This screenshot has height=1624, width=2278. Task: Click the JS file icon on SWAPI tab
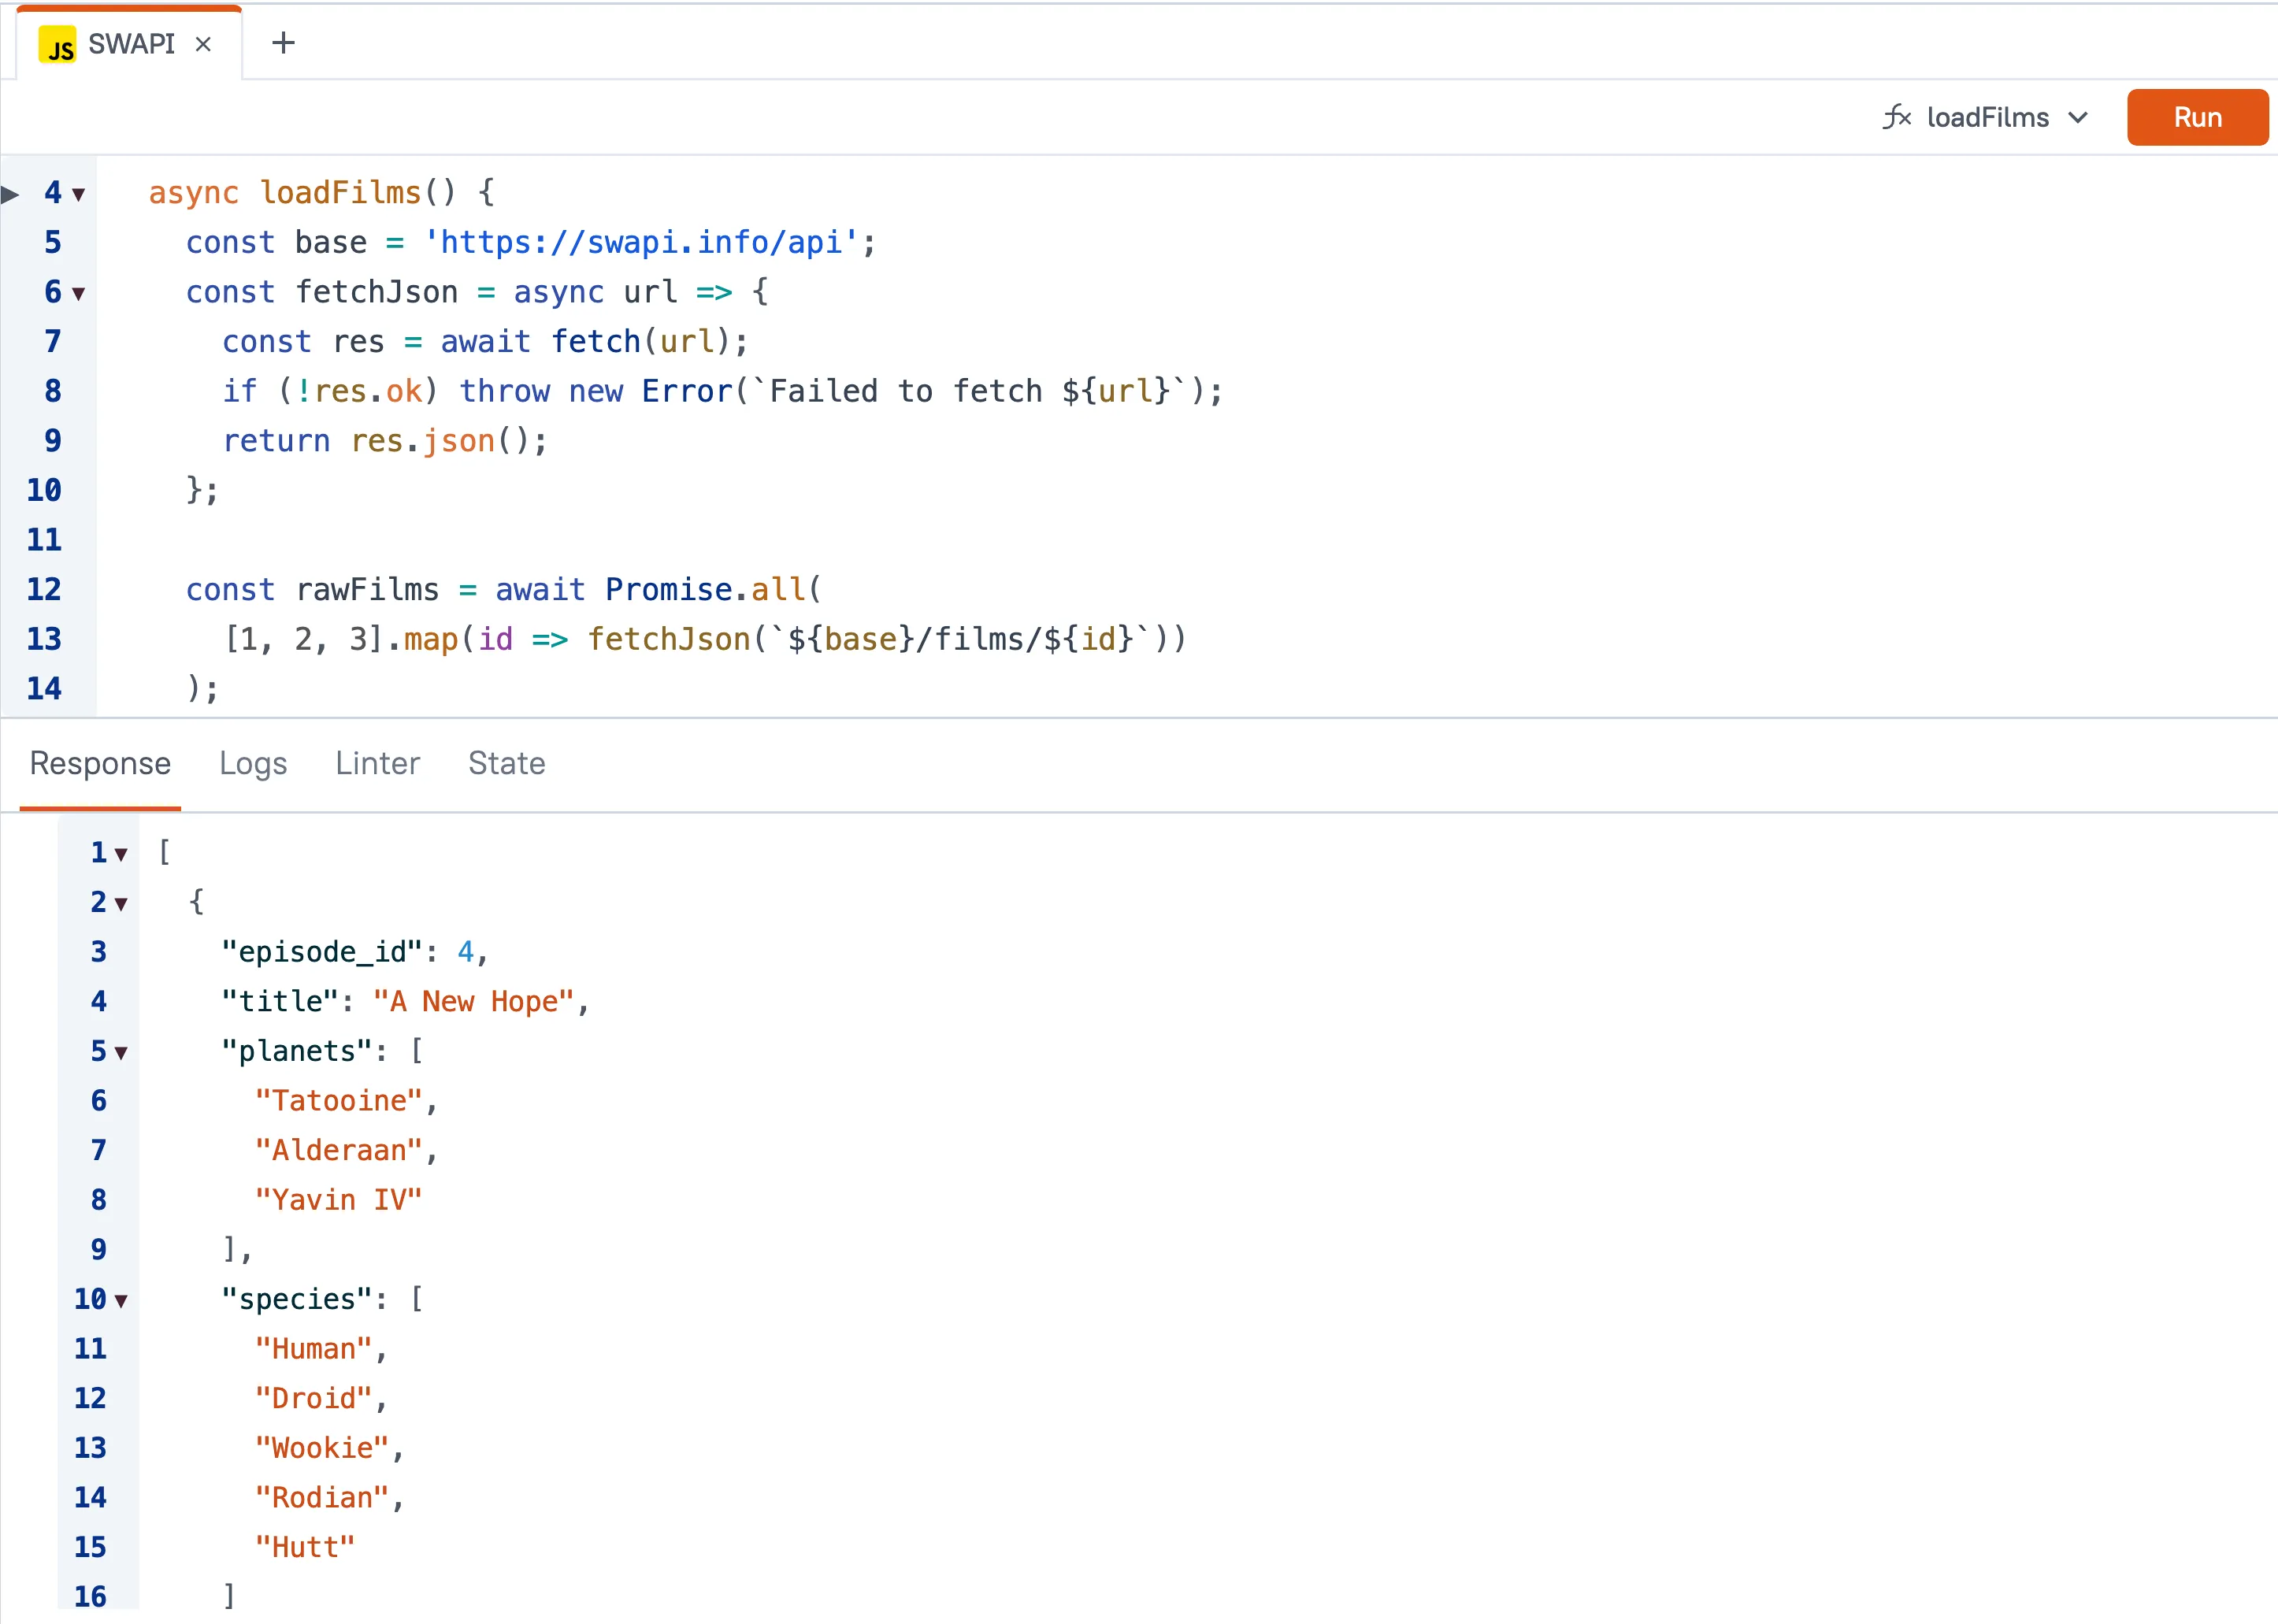coord(57,45)
